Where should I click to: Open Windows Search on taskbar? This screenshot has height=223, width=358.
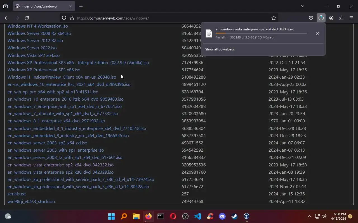tap(124, 216)
